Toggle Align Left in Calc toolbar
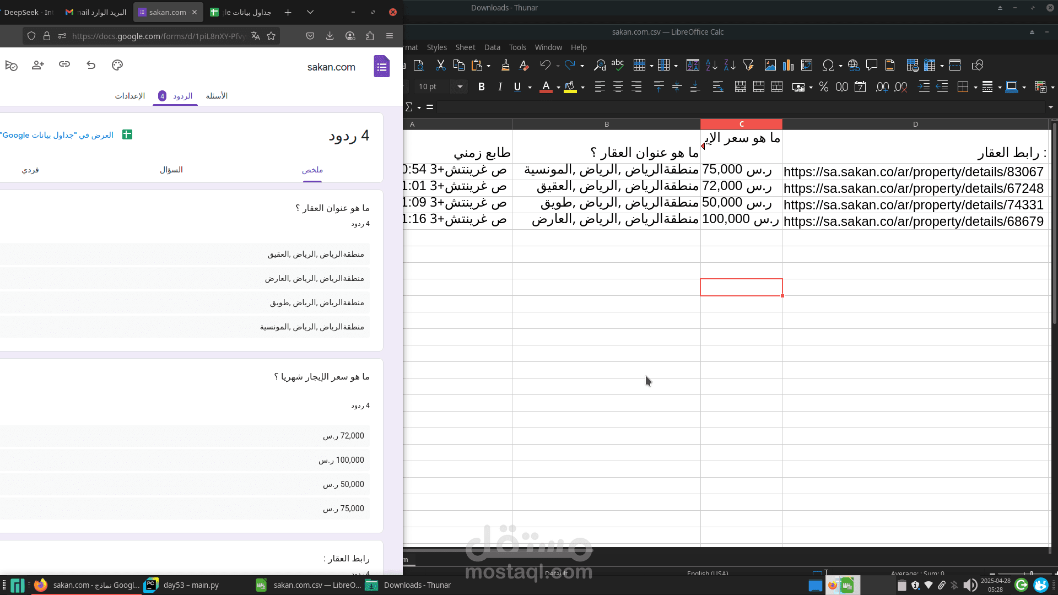The width and height of the screenshot is (1058, 595). pos(600,86)
